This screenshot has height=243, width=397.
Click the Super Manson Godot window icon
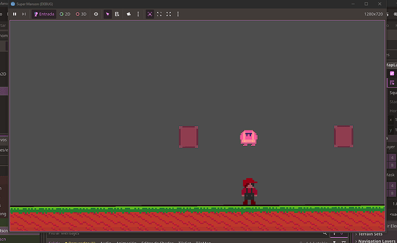coord(13,4)
